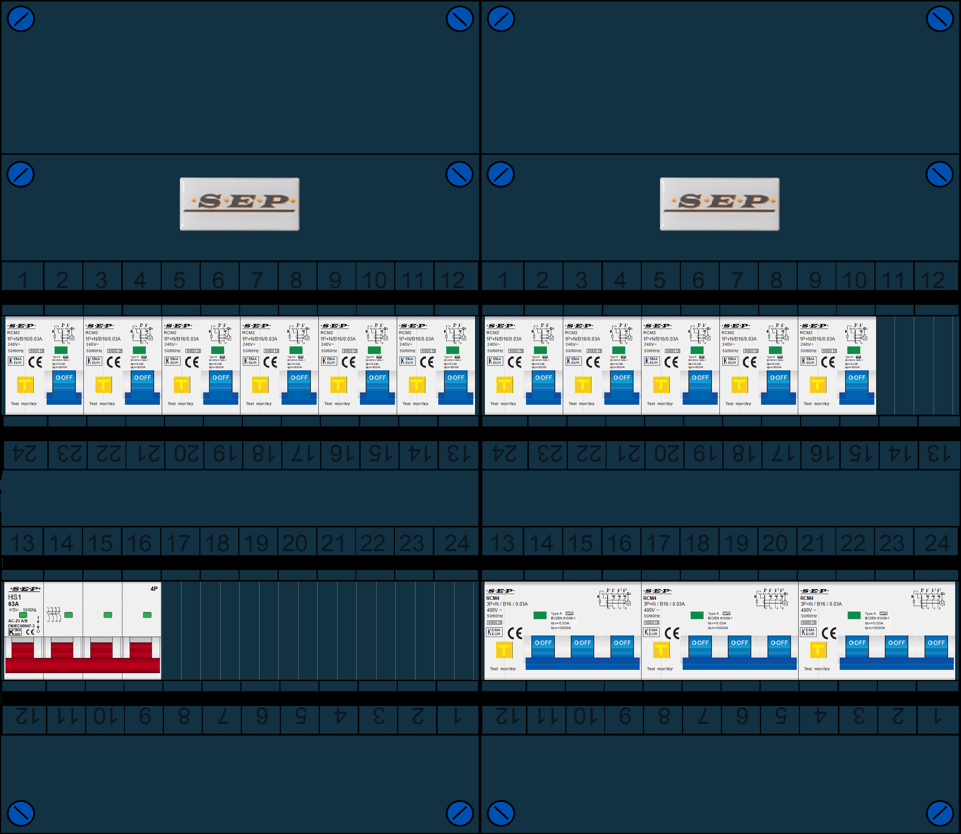Push the yellow test button on the right panel's third RCM2 breaker

click(661, 385)
